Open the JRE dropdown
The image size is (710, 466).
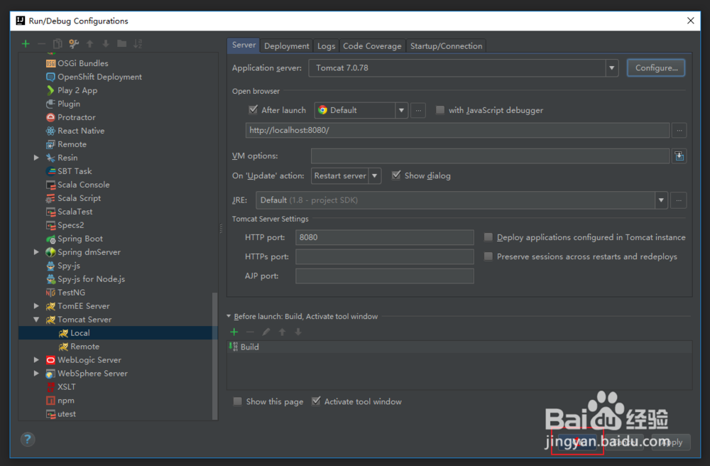(x=661, y=200)
